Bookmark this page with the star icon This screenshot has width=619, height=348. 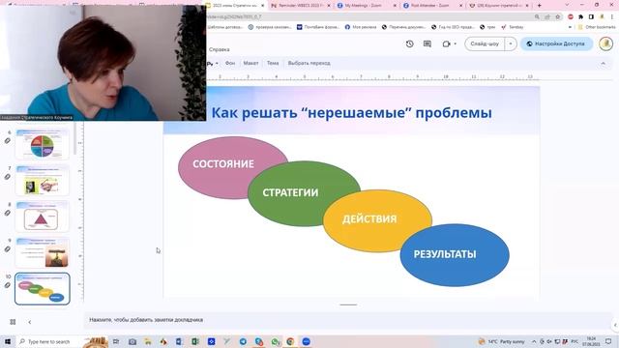pyautogui.click(x=557, y=17)
